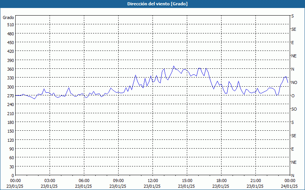Click the 90 degree axis label
The height and width of the screenshot is (190, 305).
(12, 149)
